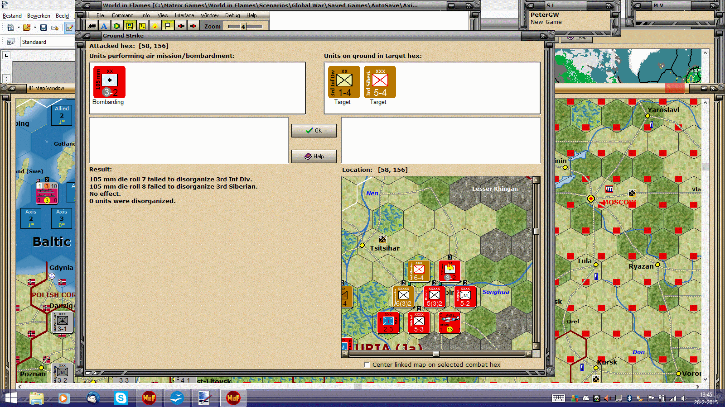725x407 pixels.
Task: Click the flag toolbar icon
Action: pos(168,26)
